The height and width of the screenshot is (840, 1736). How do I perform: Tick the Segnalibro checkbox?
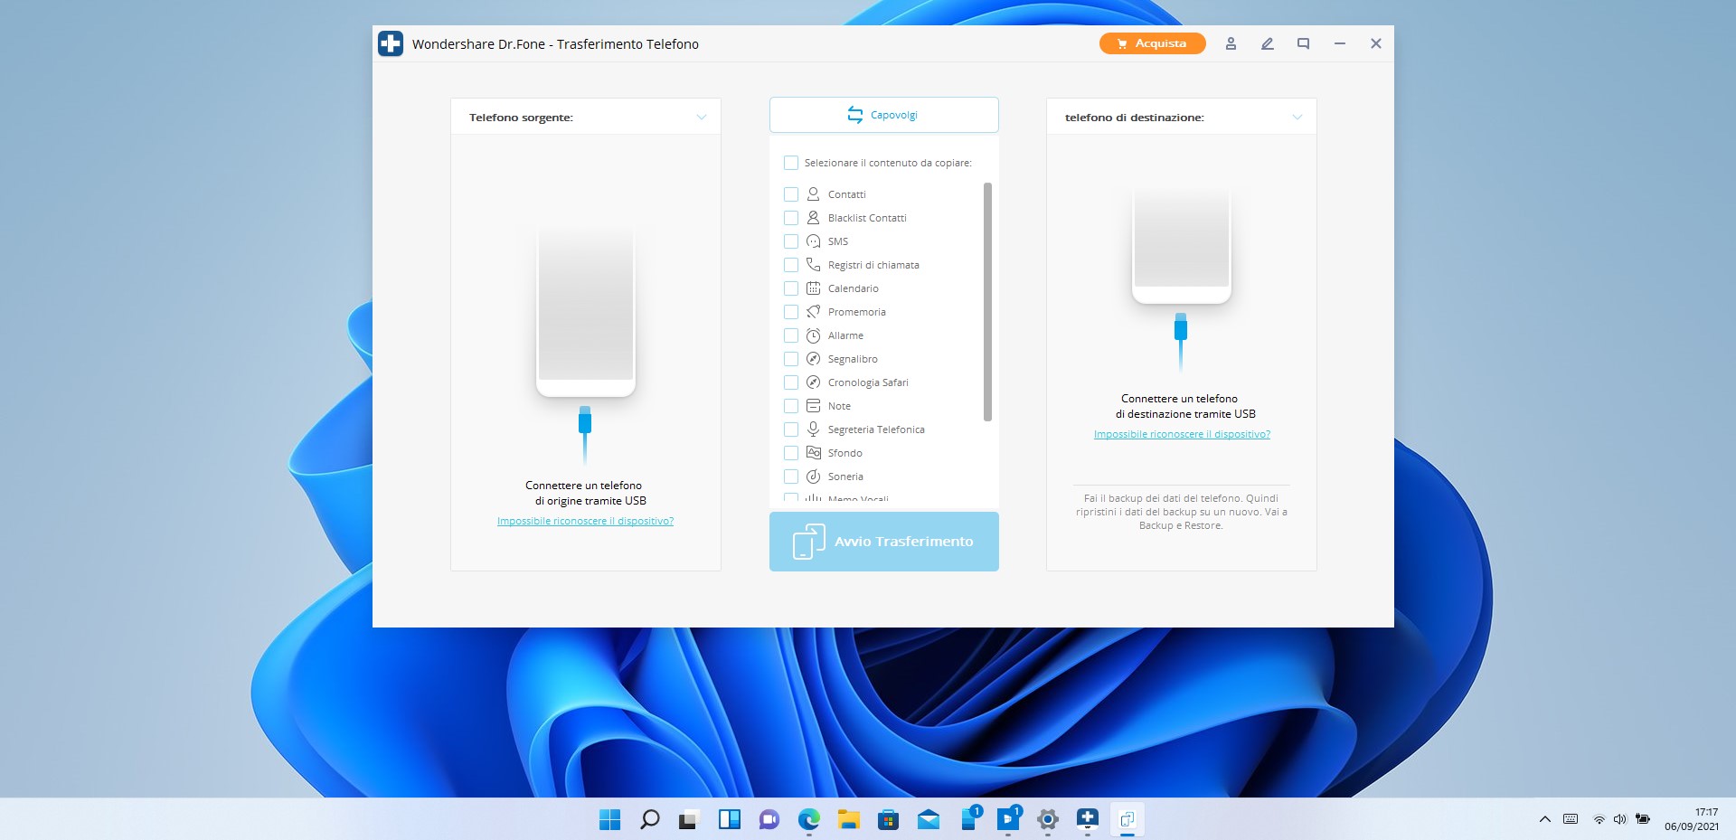(x=791, y=359)
